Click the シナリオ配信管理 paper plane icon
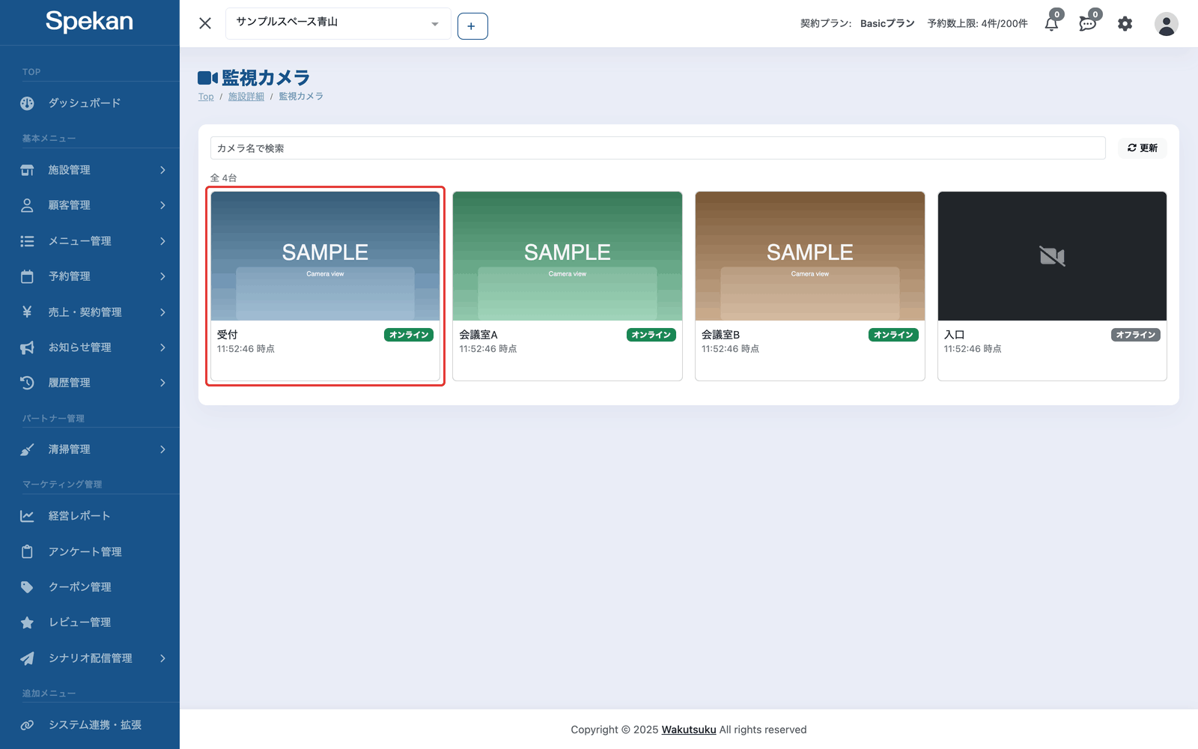Viewport: 1198px width, 749px height. click(27, 658)
